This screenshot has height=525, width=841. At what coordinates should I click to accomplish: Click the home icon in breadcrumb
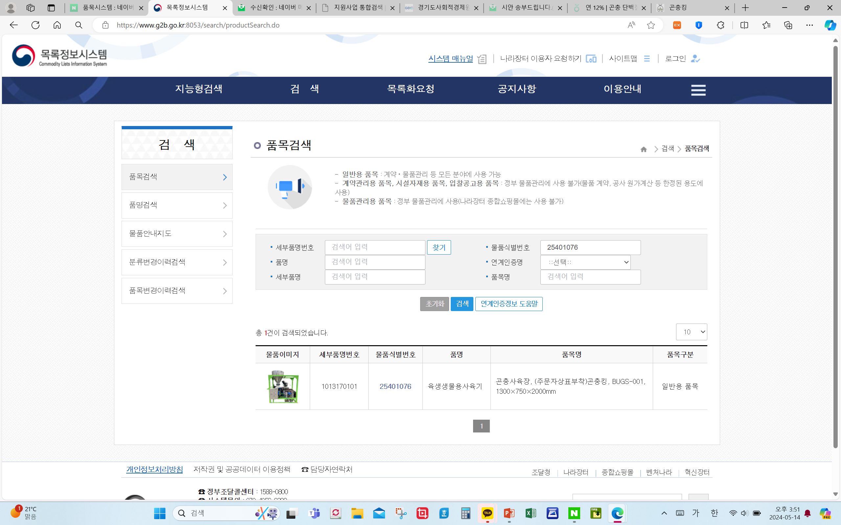(x=644, y=149)
